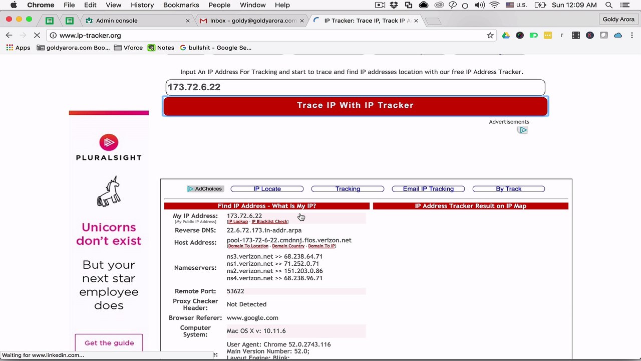Select the Remote Port value 53622
Viewport: 641px width, 361px height.
pos(235,291)
